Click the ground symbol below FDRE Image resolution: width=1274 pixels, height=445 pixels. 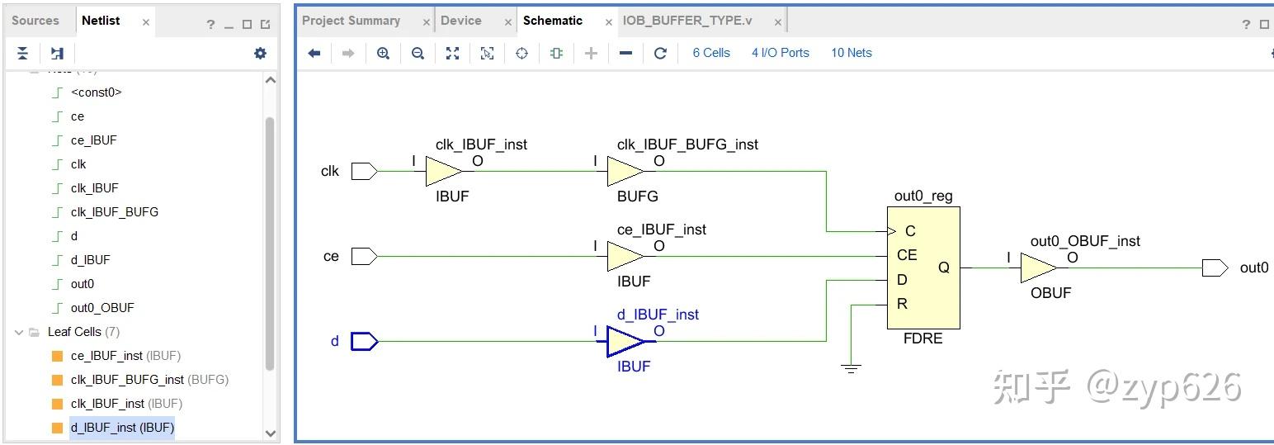pos(851,367)
